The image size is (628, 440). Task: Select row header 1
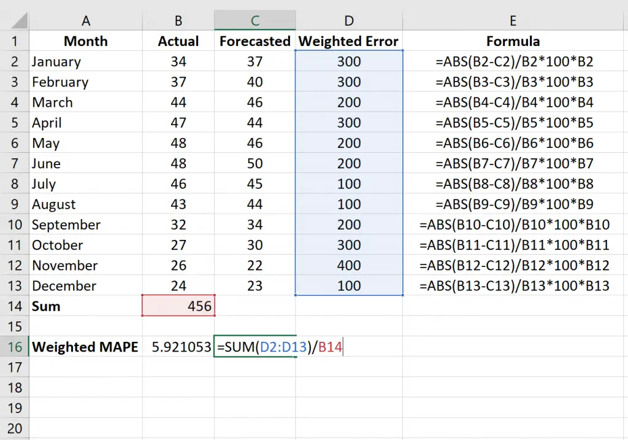[x=15, y=41]
